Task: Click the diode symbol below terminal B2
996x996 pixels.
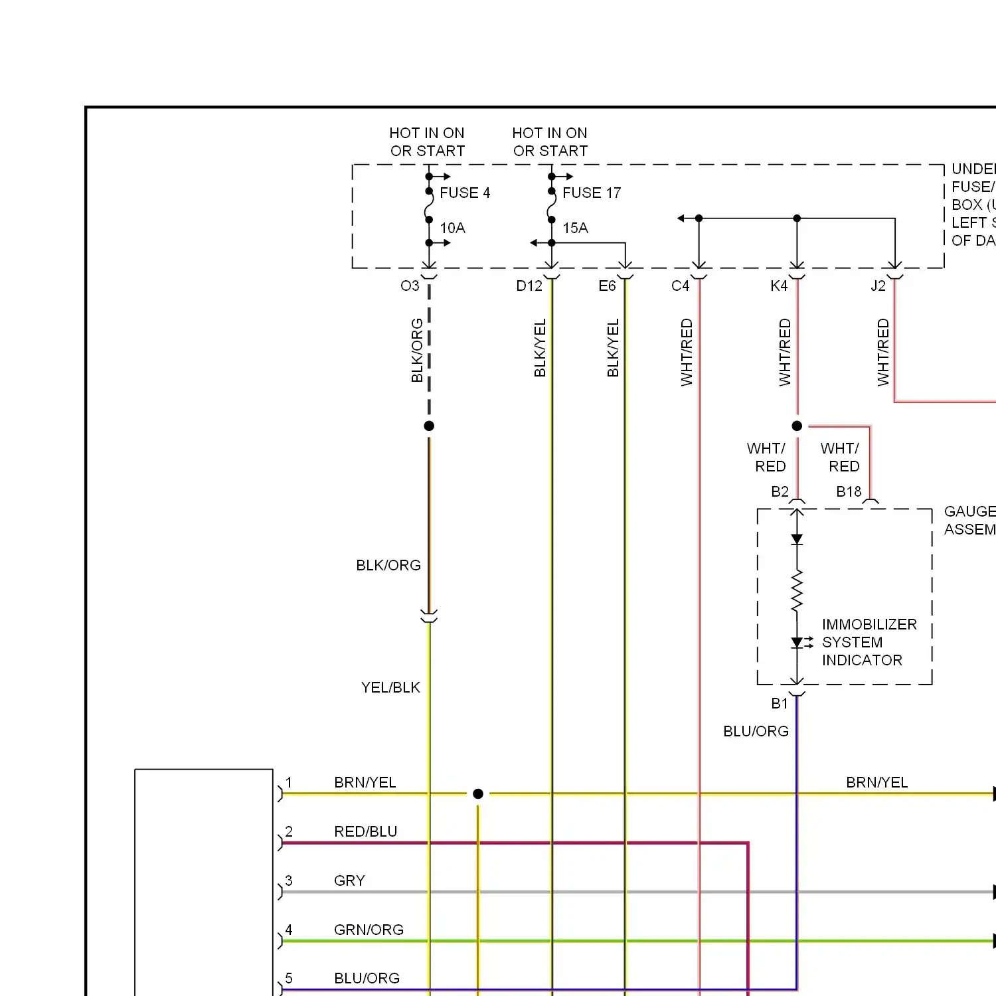Action: 797,540
